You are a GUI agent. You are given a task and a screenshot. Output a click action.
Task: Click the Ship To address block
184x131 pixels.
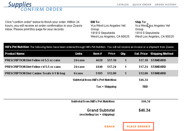coord(154,29)
